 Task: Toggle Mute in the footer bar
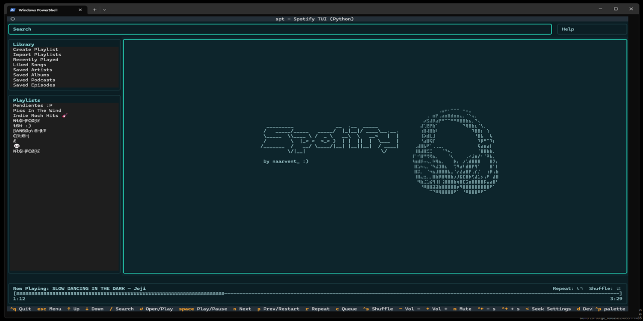click(462, 309)
